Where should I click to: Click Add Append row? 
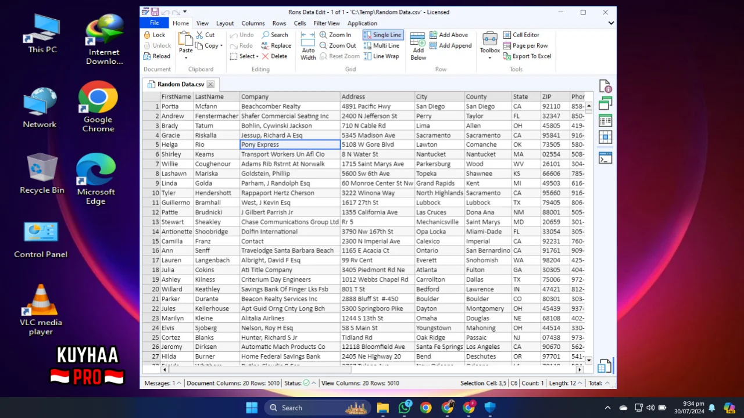coord(450,46)
